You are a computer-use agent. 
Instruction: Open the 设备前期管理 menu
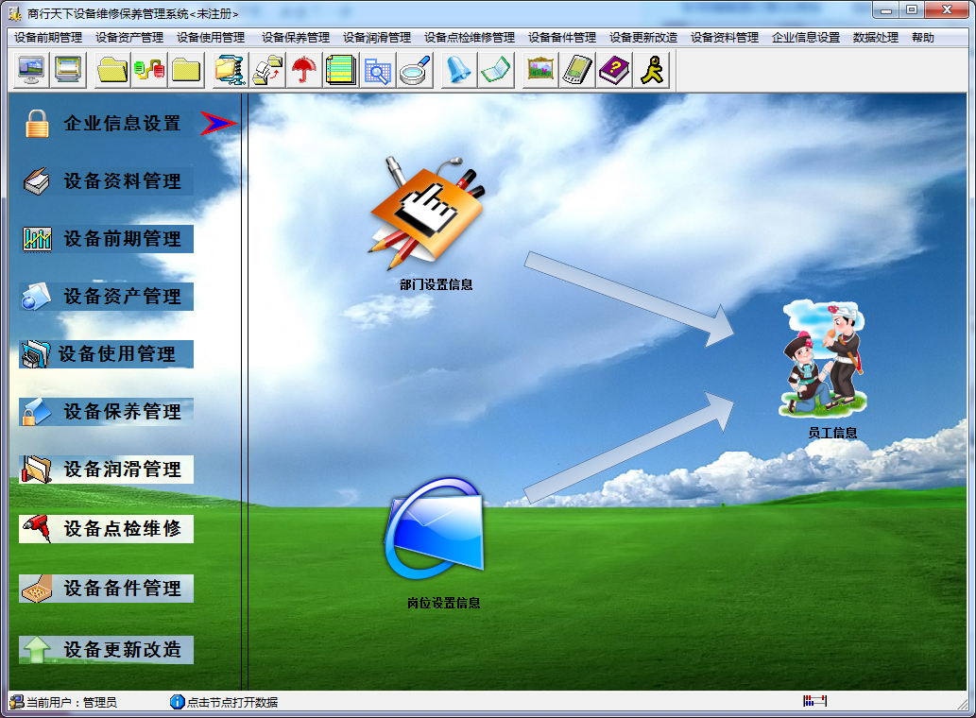coord(48,38)
